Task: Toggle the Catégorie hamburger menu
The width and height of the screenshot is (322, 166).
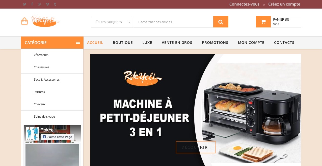Action: [x=78, y=43]
